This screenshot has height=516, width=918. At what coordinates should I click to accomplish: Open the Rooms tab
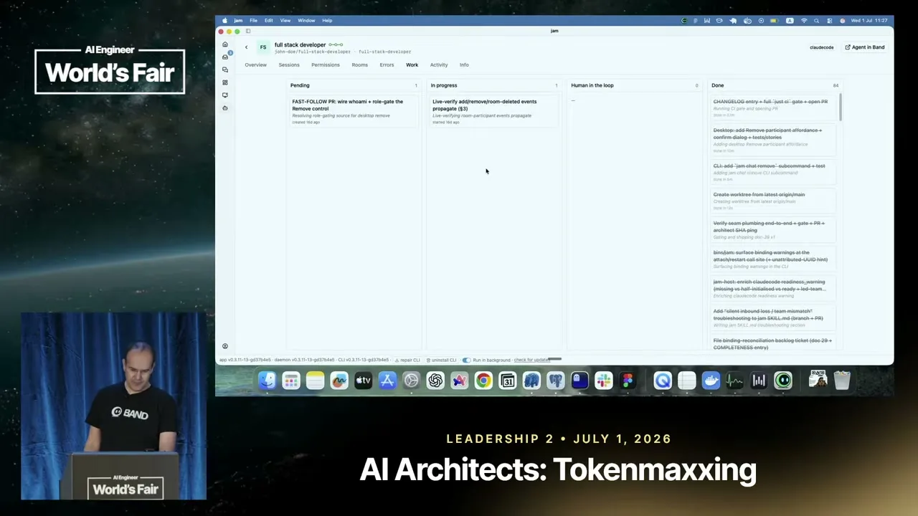point(360,65)
